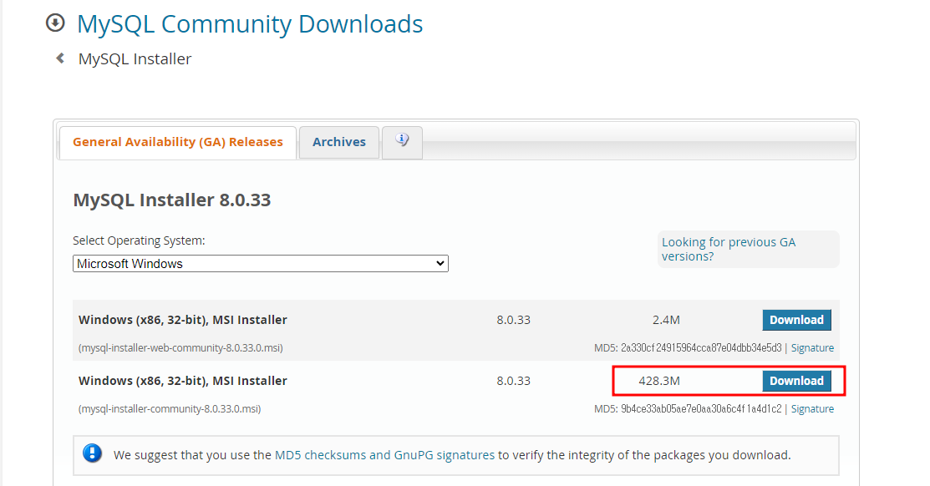
Task: Click the MySQL Installer breadcrumb text
Action: point(135,58)
